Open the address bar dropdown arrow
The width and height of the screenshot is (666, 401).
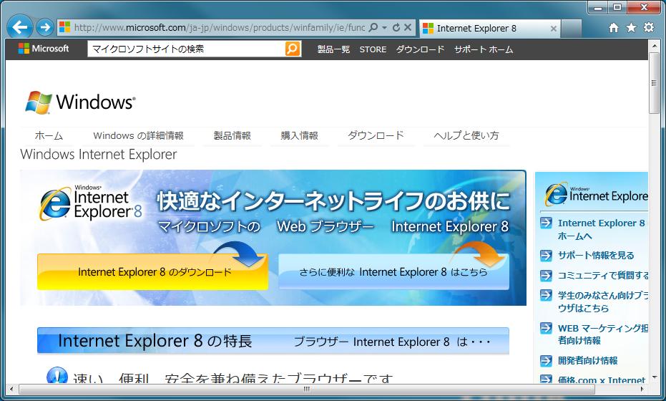coord(384,28)
